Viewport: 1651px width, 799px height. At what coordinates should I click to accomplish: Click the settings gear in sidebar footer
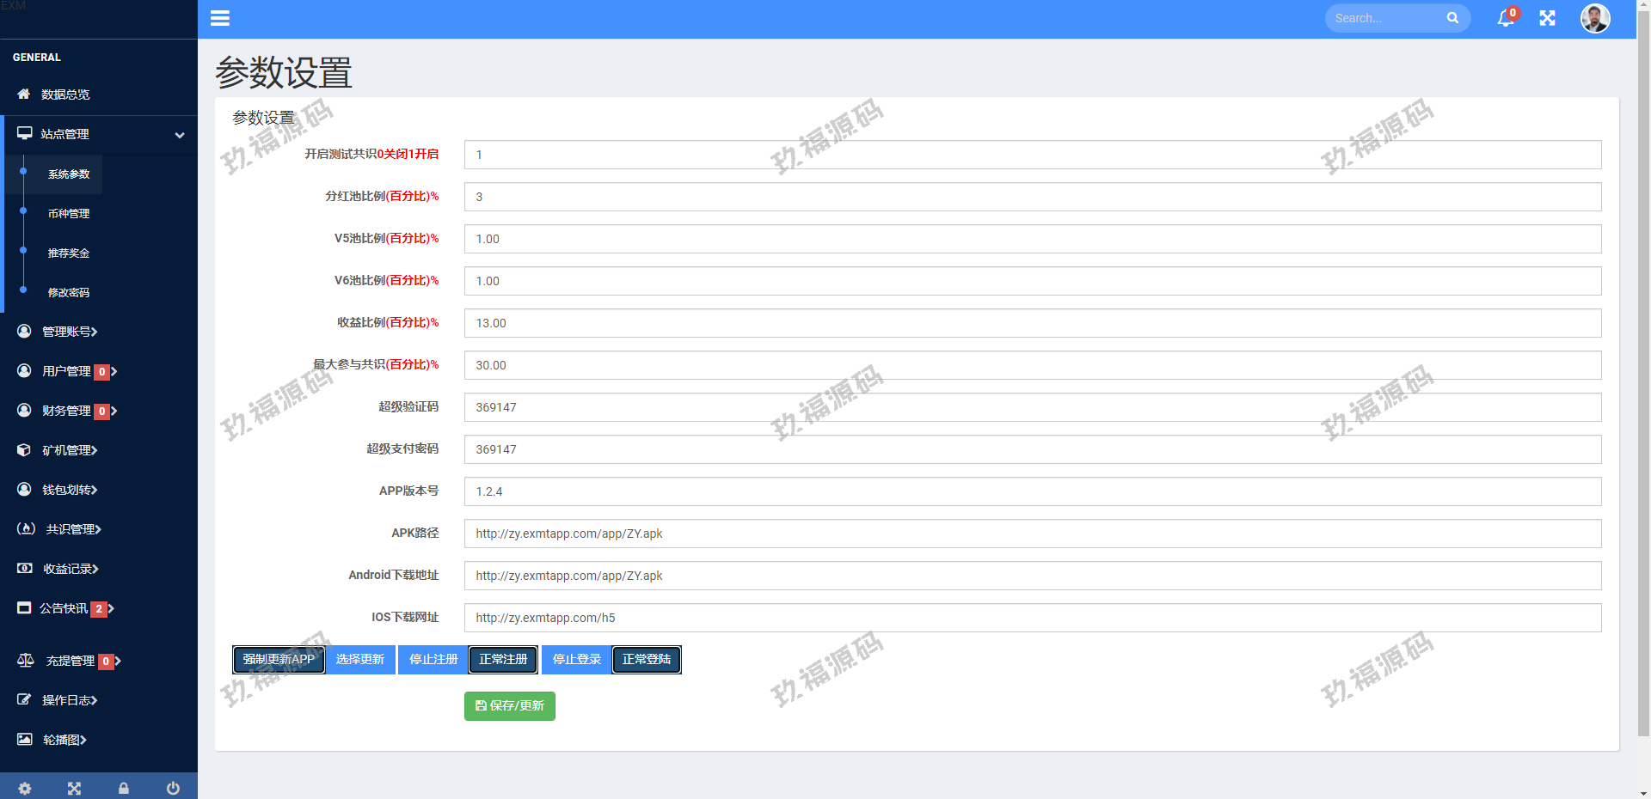click(25, 788)
